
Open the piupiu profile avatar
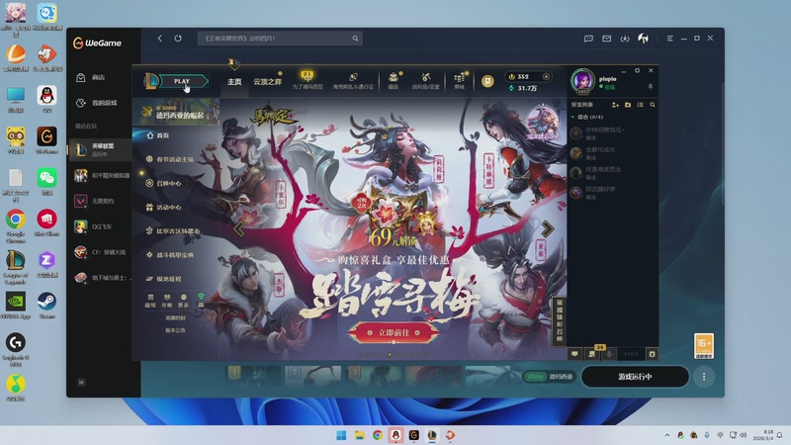582,81
